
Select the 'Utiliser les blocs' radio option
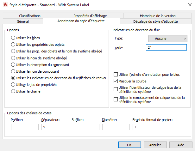(13, 38)
